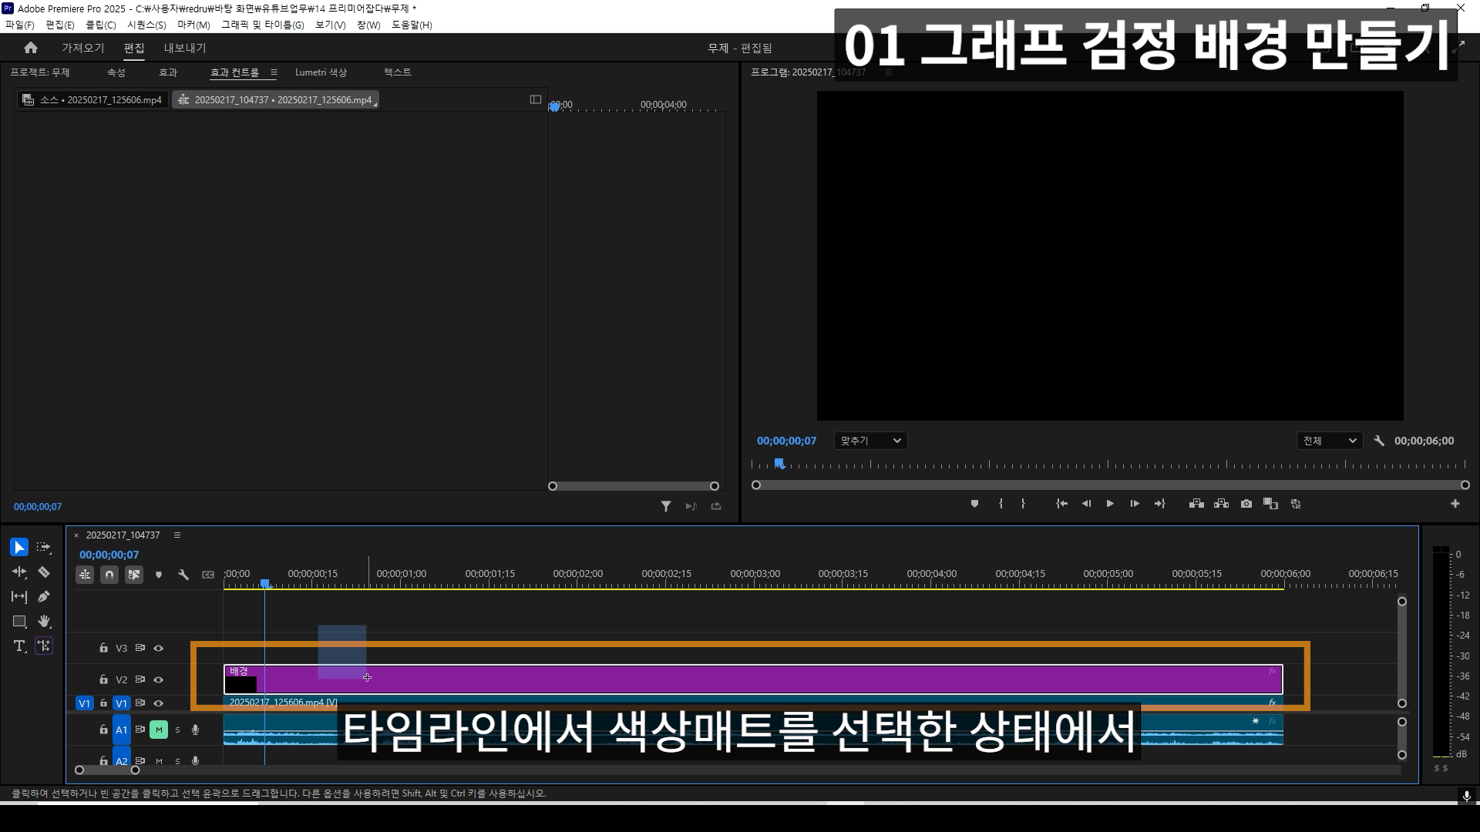Select the Ripple Edit tool
The image size is (1480, 832).
18,572
